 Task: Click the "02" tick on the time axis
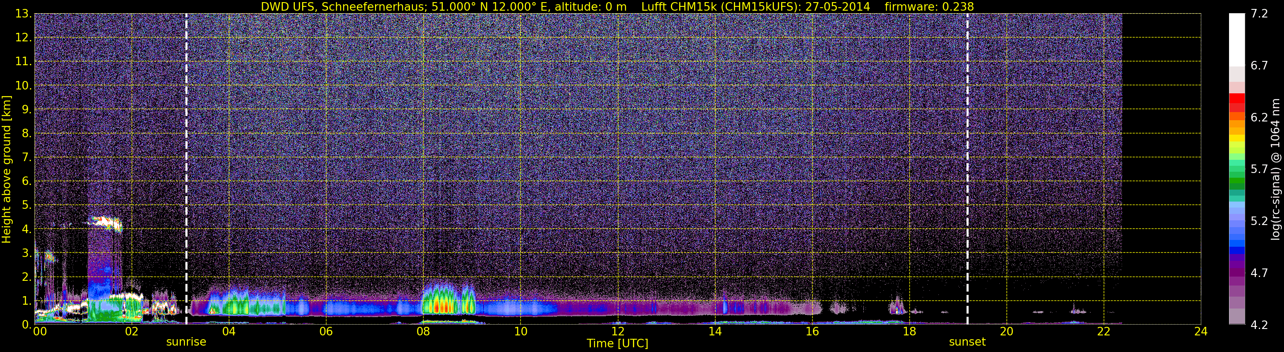tap(132, 332)
